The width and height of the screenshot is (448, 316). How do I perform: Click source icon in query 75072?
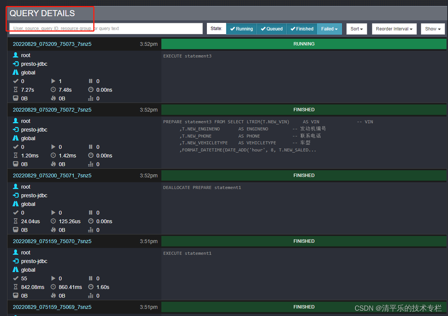point(16,129)
